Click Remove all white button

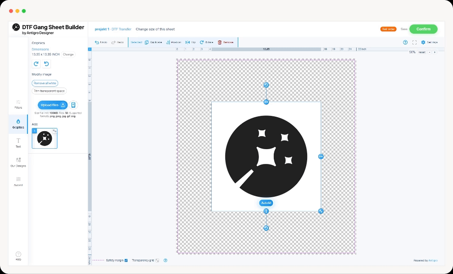pyautogui.click(x=44, y=83)
